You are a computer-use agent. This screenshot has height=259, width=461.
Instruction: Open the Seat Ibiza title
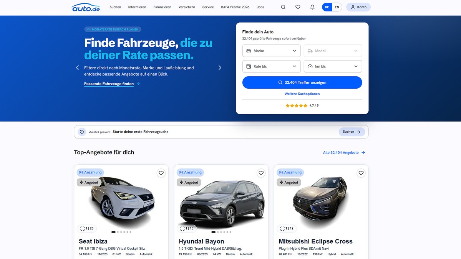[93, 241]
